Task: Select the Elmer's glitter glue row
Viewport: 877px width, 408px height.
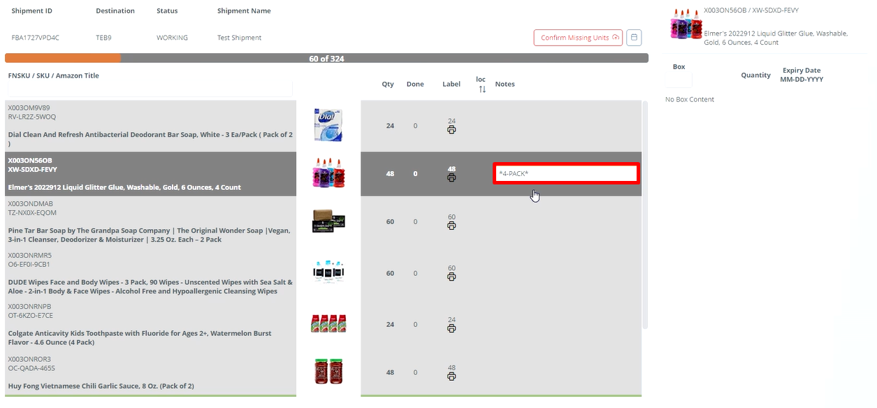Action: 150,173
